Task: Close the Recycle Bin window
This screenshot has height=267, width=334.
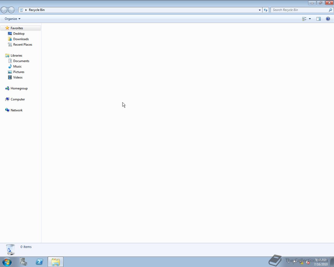Action: point(329,3)
